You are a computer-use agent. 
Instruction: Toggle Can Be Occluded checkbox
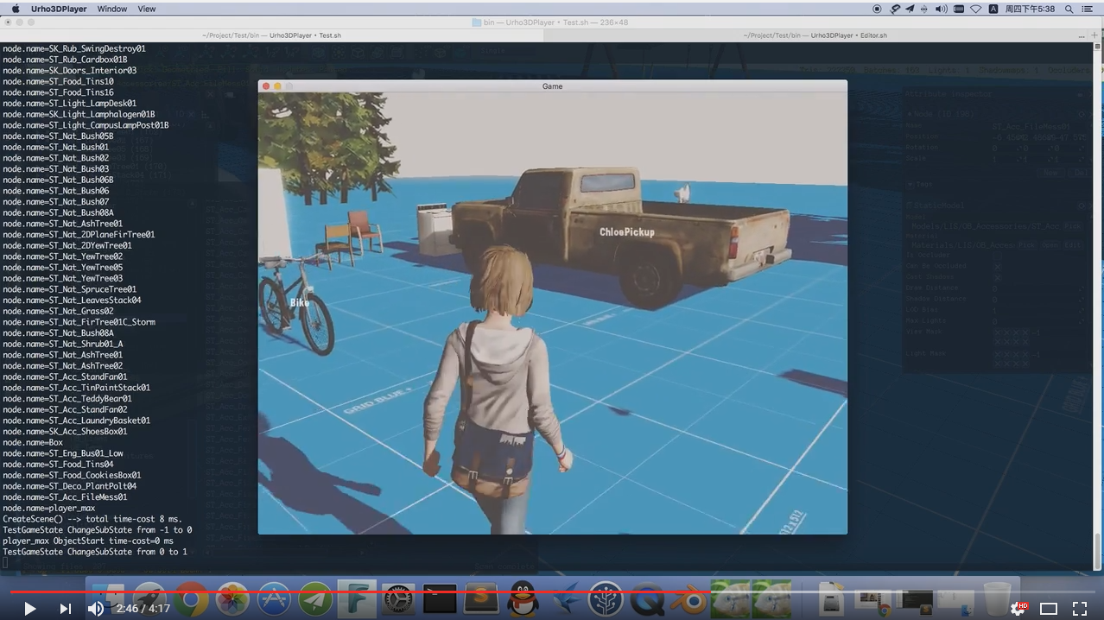point(997,267)
